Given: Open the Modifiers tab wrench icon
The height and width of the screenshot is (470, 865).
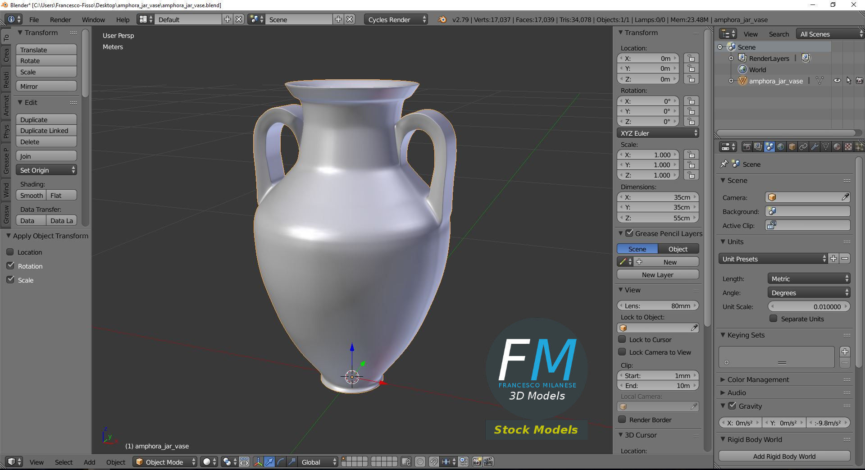Looking at the screenshot, I should click(815, 146).
